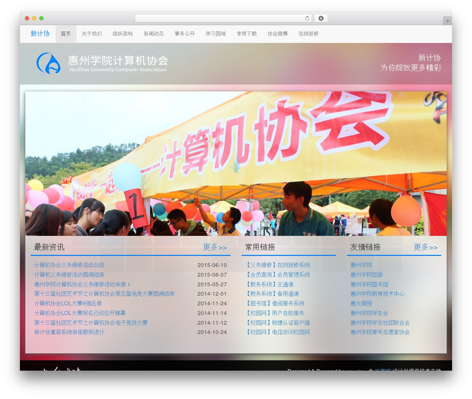Open the 新计协 brand link
The height and width of the screenshot is (399, 472).
pos(40,33)
